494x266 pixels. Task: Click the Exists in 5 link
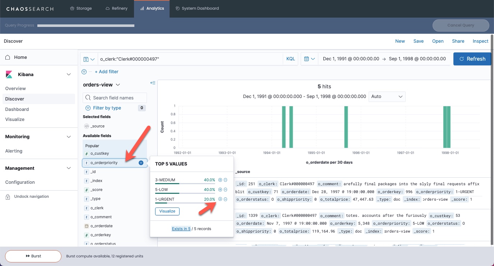181,229
